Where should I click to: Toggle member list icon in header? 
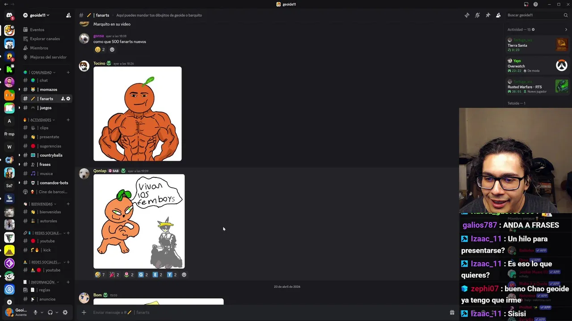(498, 15)
